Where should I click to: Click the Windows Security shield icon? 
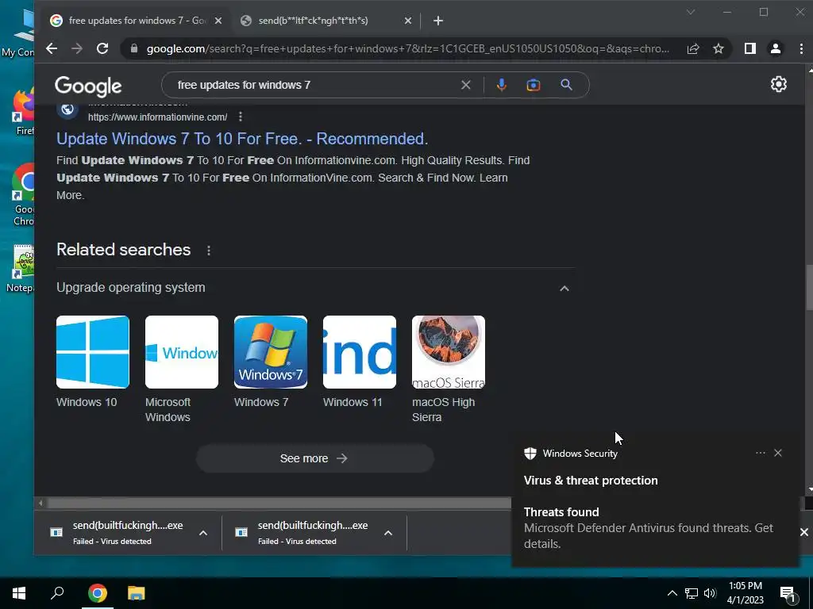tap(530, 453)
